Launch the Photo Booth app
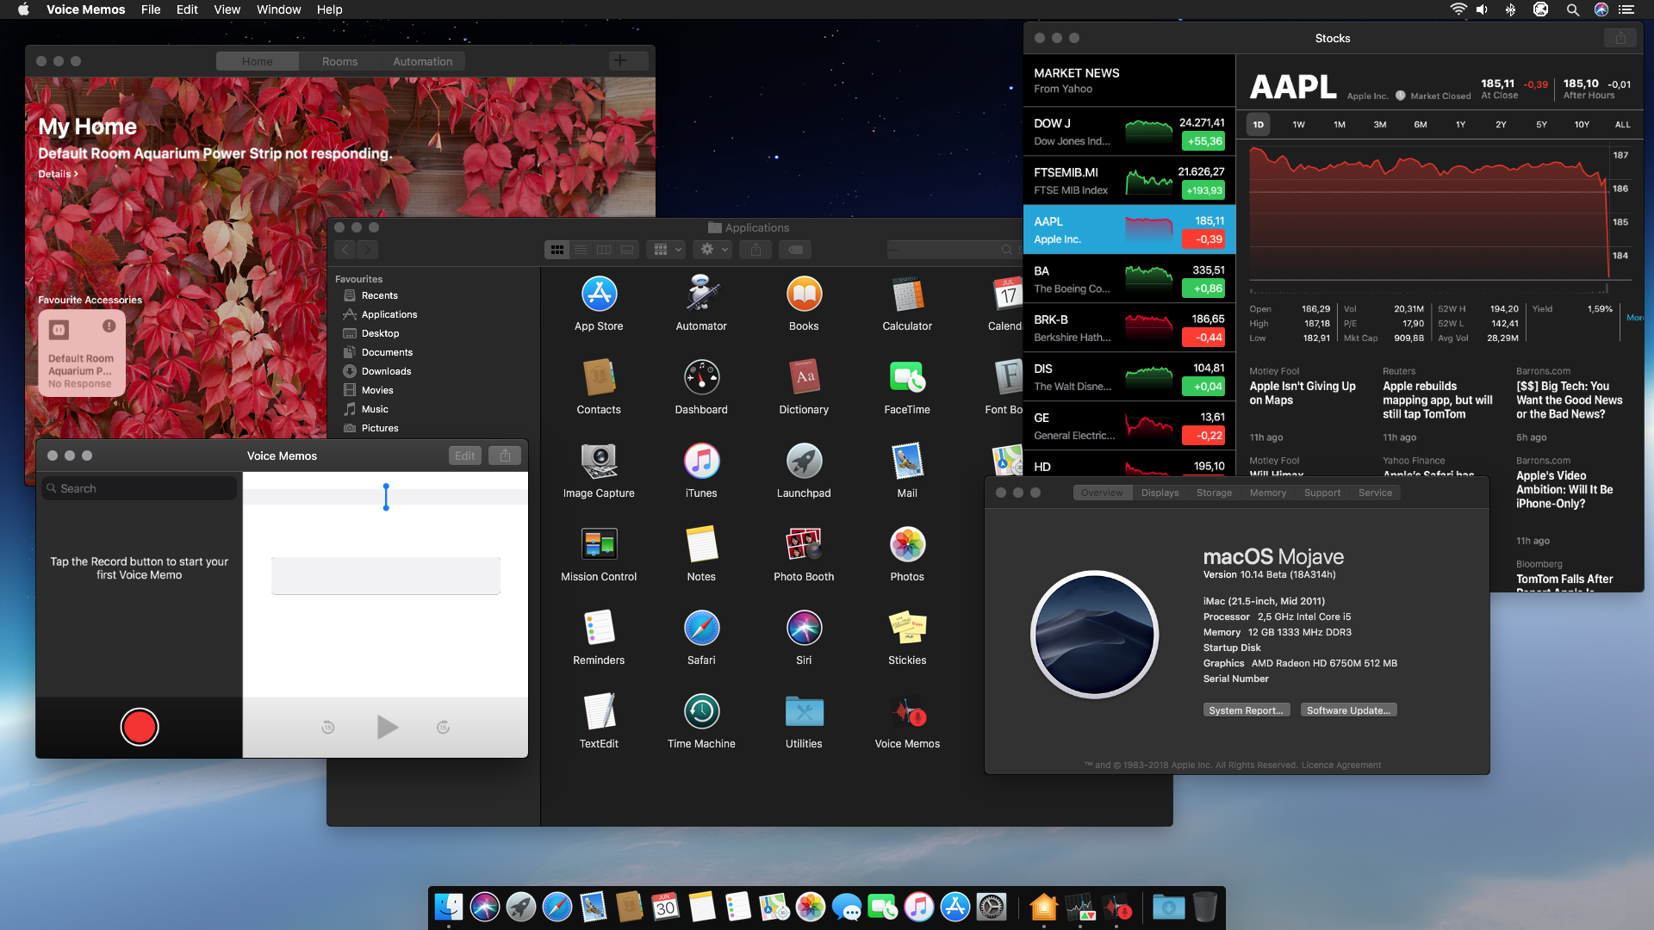Viewport: 1654px width, 930px height. pyautogui.click(x=803, y=545)
